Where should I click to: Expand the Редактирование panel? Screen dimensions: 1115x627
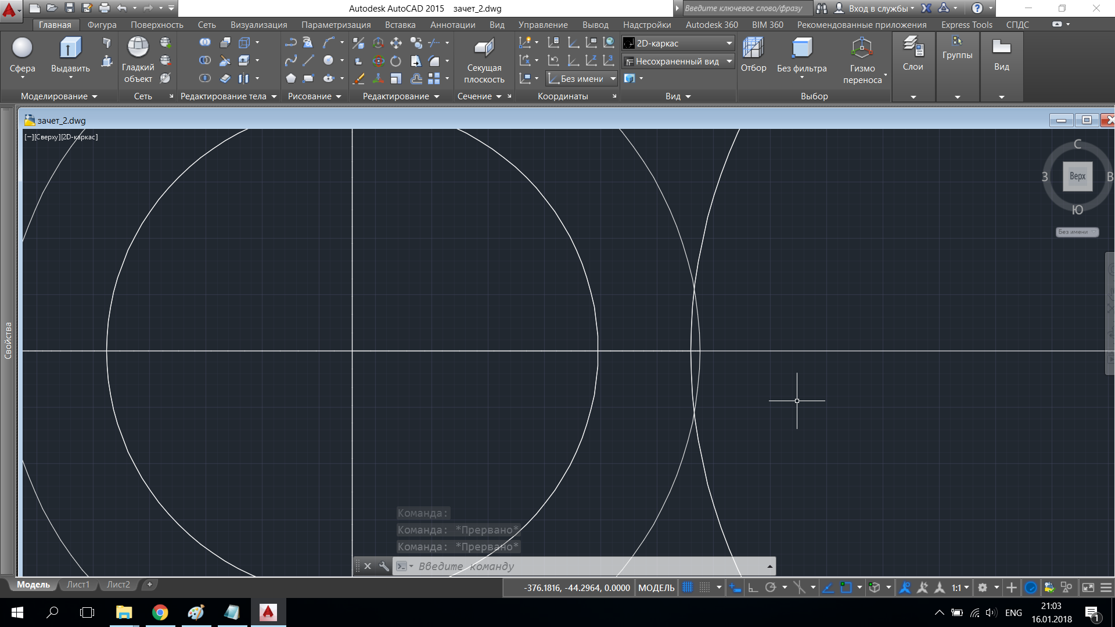(x=401, y=96)
